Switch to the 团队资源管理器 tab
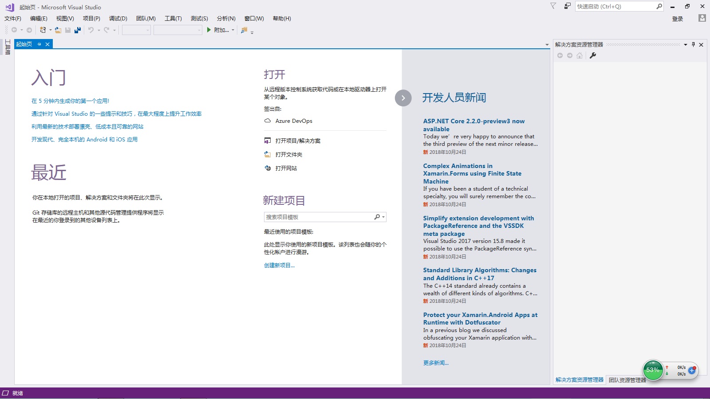710x399 pixels. [x=627, y=380]
